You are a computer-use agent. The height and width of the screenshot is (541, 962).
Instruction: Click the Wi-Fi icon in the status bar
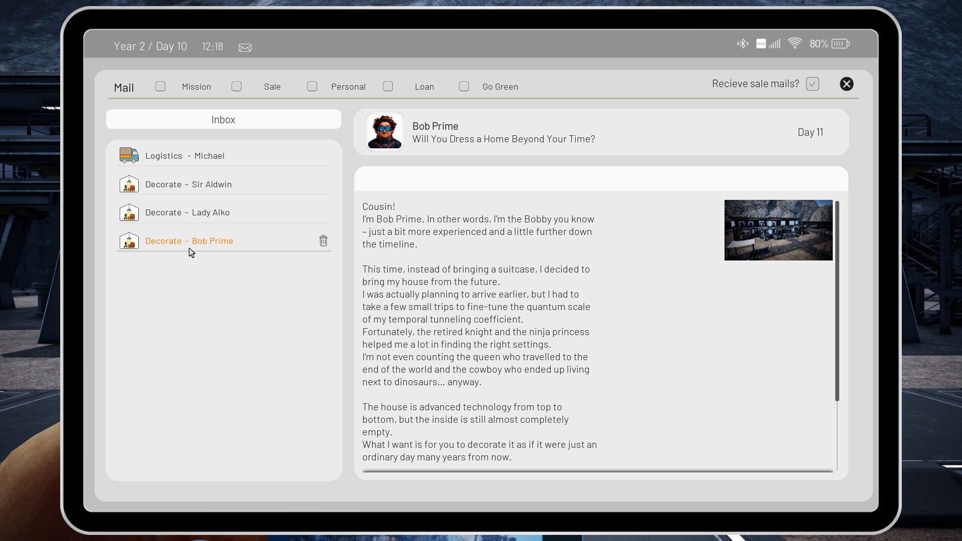(x=795, y=44)
